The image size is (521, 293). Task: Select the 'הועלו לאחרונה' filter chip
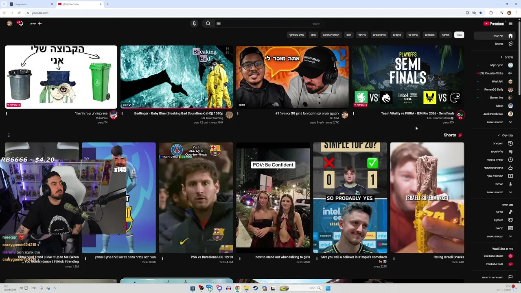(x=331, y=35)
